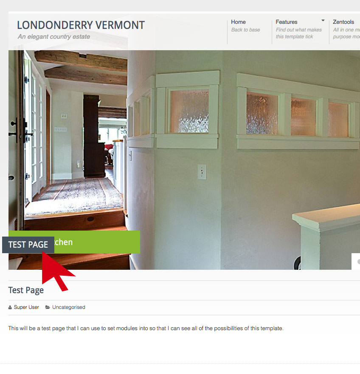Viewport: 360px width, 374px height.
Task: Click the white slideshow navigation box
Action: point(356,261)
